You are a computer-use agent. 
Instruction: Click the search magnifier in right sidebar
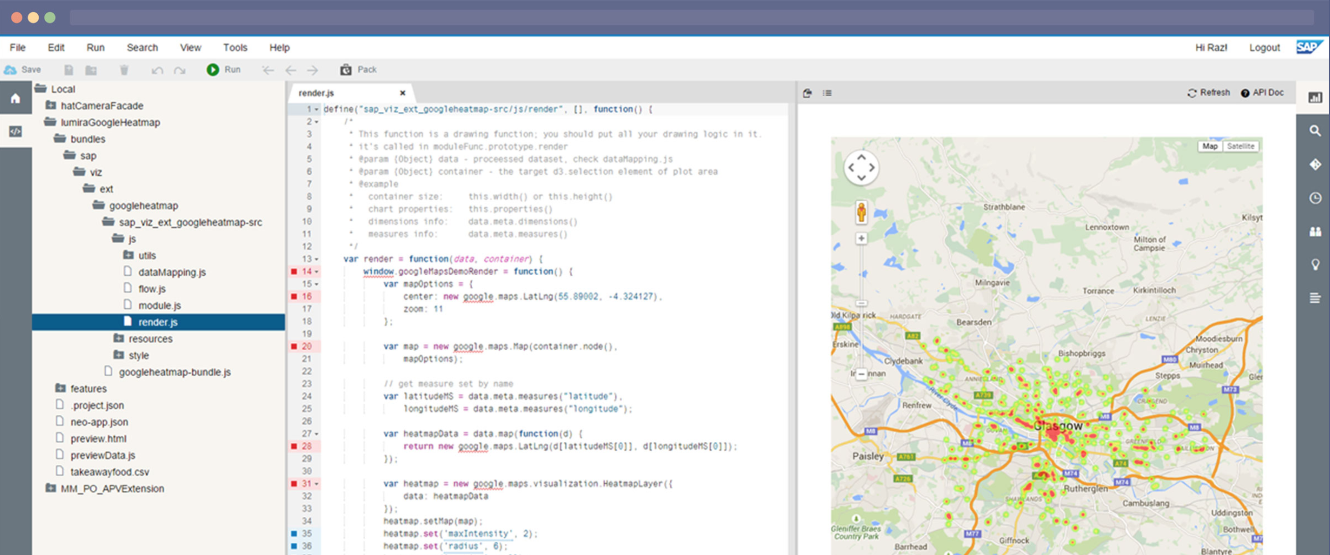1315,131
